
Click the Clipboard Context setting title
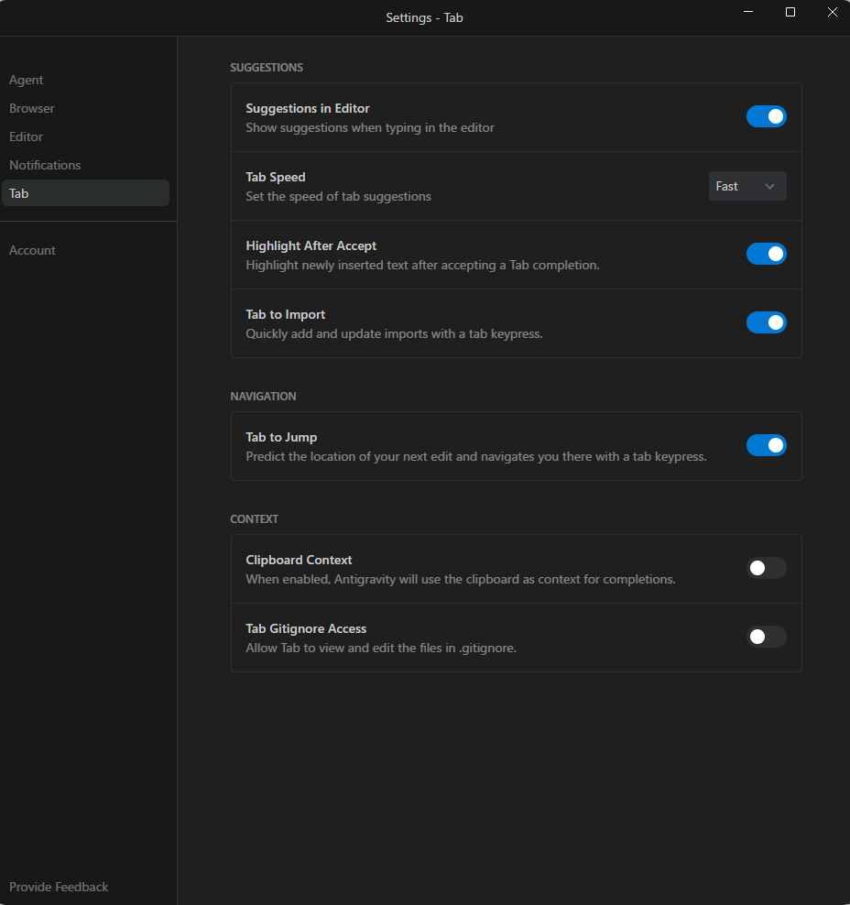click(299, 561)
